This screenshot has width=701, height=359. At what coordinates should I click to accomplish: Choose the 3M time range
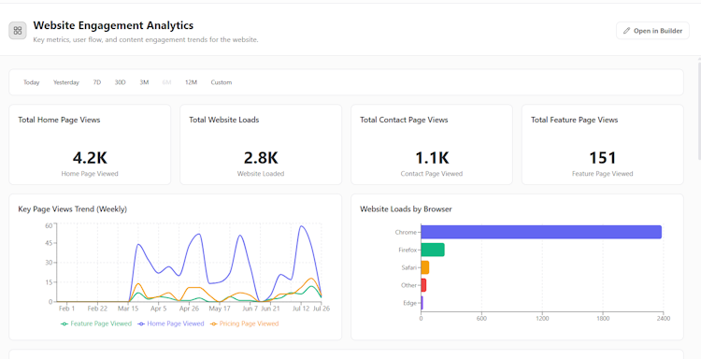144,82
